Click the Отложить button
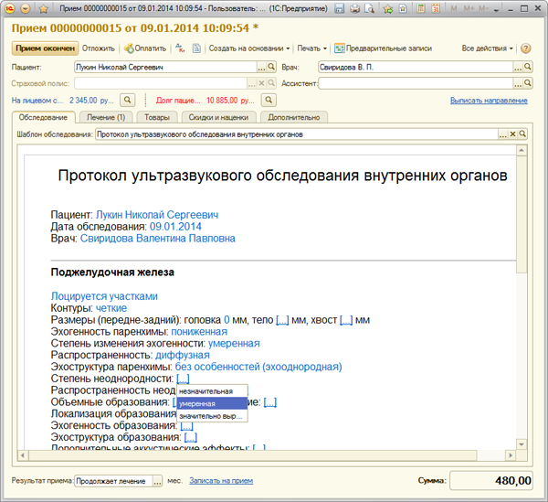Image resolution: width=548 pixels, height=502 pixels. click(99, 48)
